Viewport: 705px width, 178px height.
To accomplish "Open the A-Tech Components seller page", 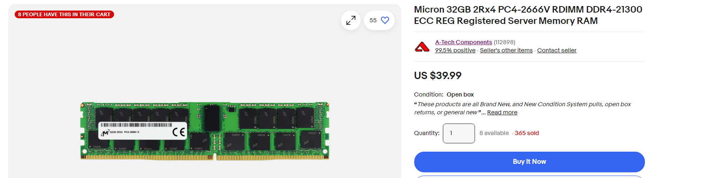I will (463, 42).
